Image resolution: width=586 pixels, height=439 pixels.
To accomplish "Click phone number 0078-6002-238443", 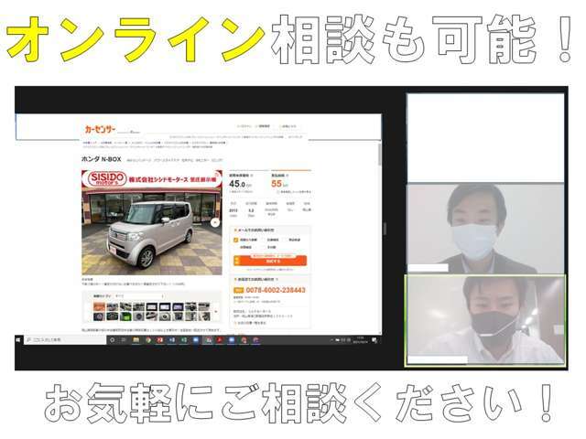I will pos(276,290).
